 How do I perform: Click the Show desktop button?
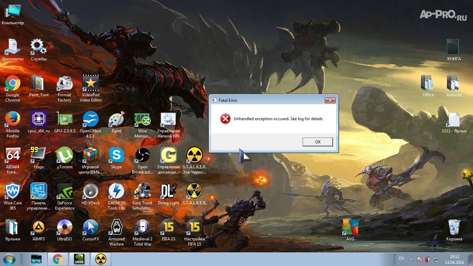(470, 259)
